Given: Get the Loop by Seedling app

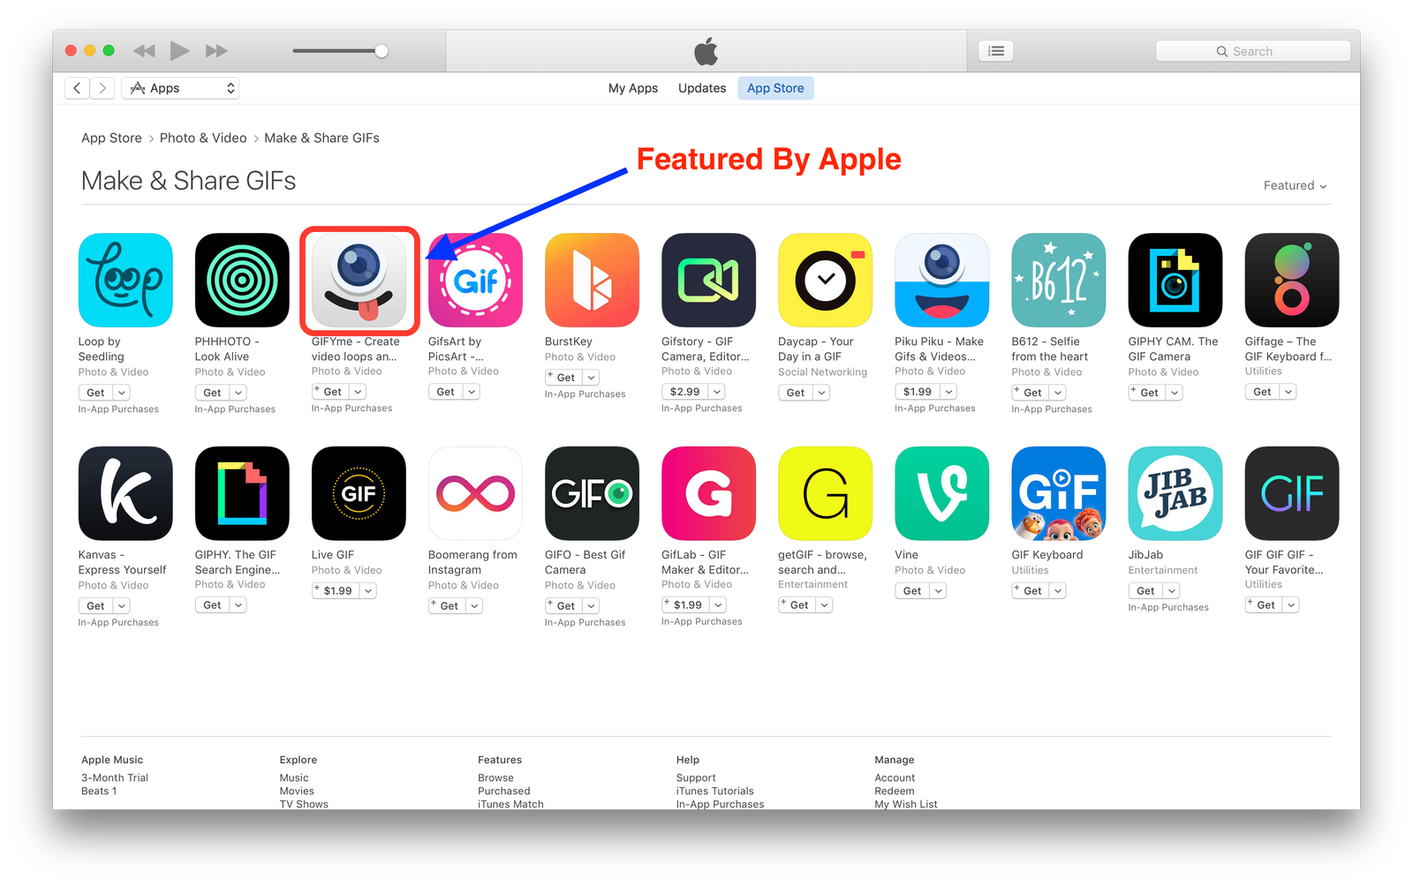Looking at the screenshot, I should [x=95, y=393].
